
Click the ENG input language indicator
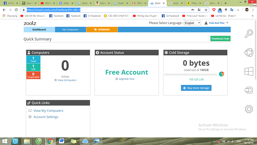click(x=239, y=141)
